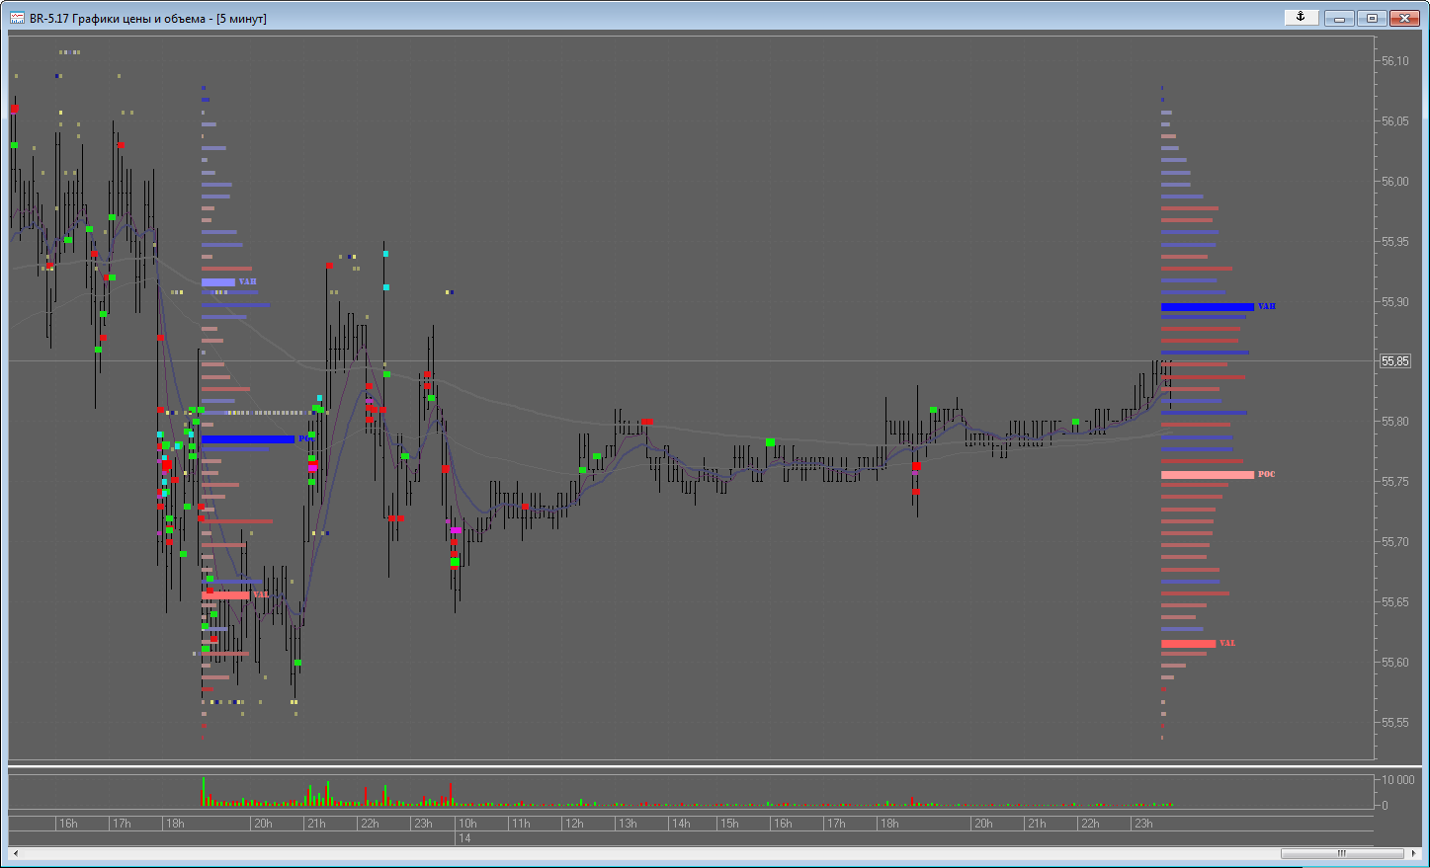Image resolution: width=1430 pixels, height=868 pixels.
Task: Toggle the anchor pin button in the title bar
Action: pos(1302,17)
